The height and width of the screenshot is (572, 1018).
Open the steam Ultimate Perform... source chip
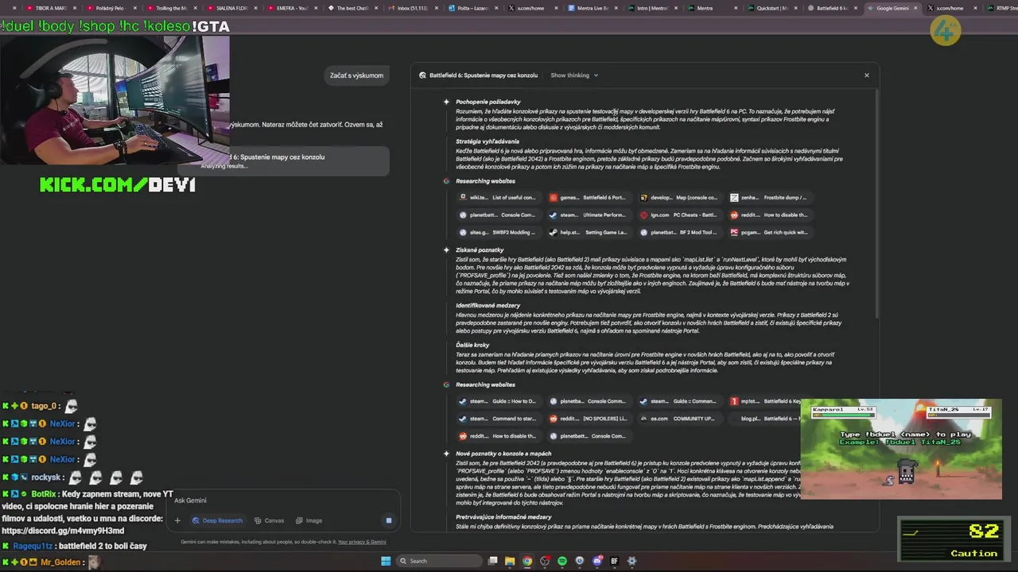pyautogui.click(x=589, y=214)
